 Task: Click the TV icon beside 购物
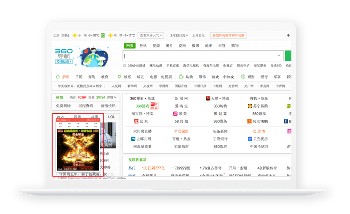coord(181,77)
